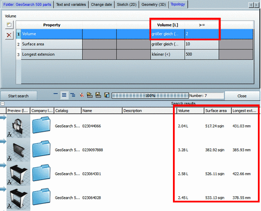Select the single-line results view icon
The width and height of the screenshot is (261, 211).
point(56,94)
